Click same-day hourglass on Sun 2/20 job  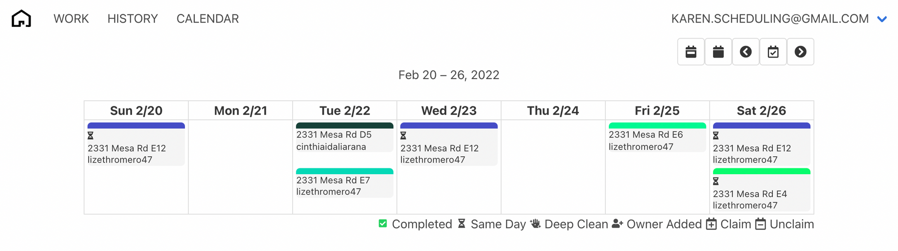[90, 136]
